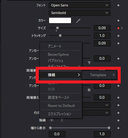Click the red keyframe diamond for サイズ
Image resolution: width=128 pixels, height=138 pixels.
(x=118, y=28)
